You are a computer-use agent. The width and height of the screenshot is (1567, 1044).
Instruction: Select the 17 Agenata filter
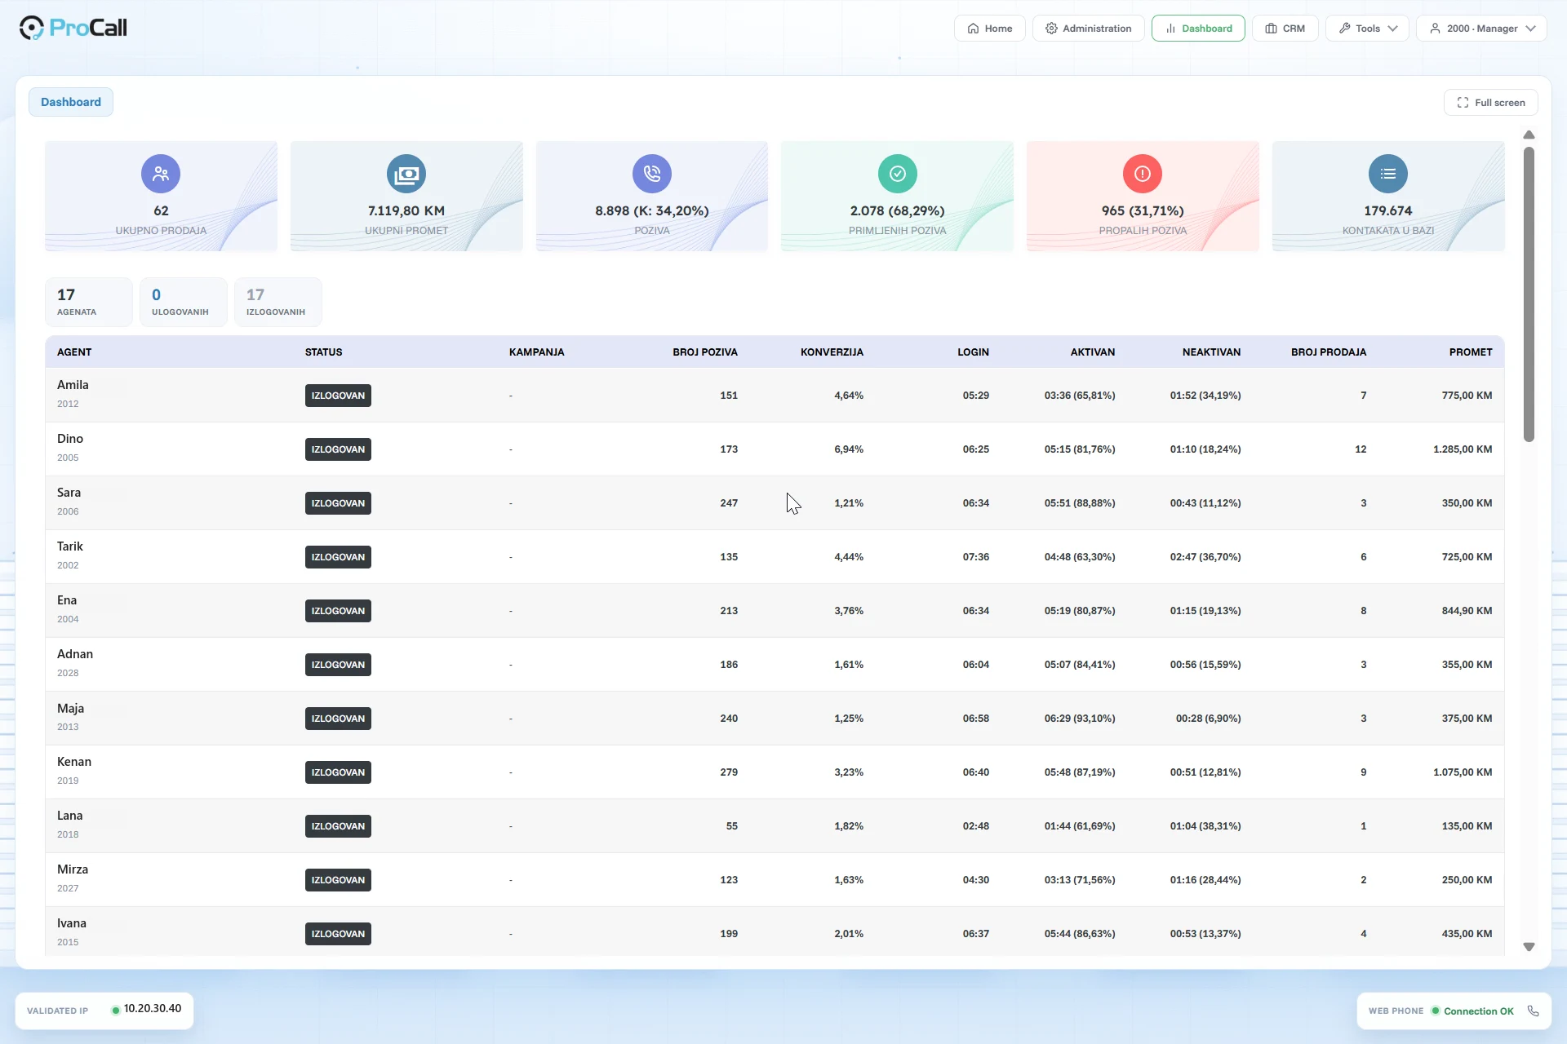click(88, 302)
